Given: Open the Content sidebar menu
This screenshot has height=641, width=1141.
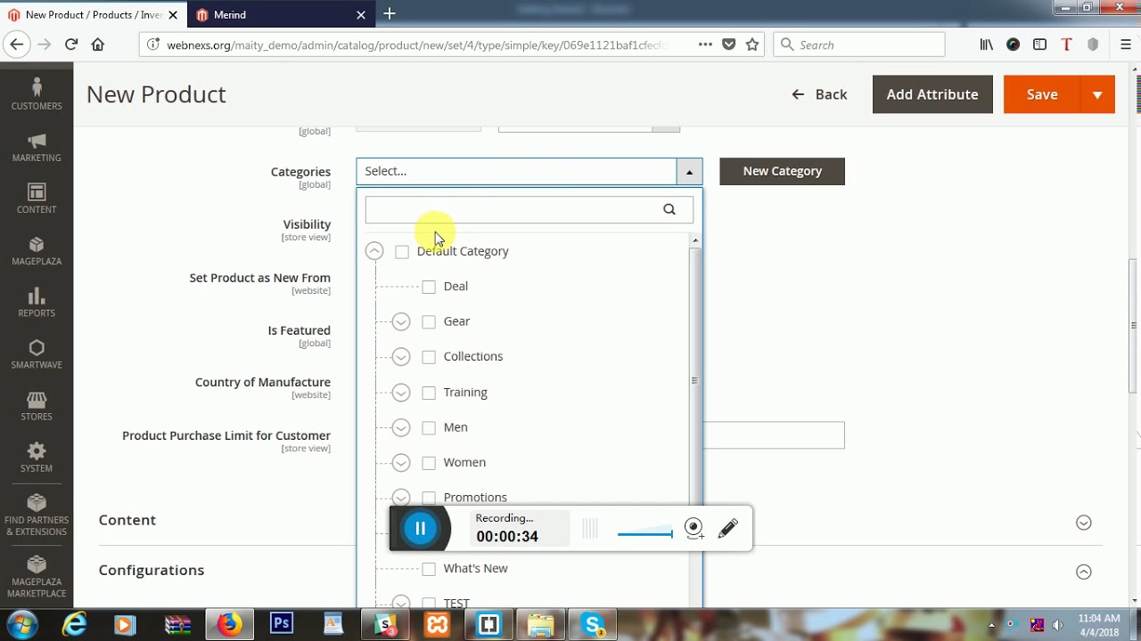Looking at the screenshot, I should pos(37,199).
